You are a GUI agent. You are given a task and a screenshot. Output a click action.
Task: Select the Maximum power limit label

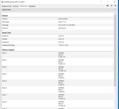click(6, 42)
